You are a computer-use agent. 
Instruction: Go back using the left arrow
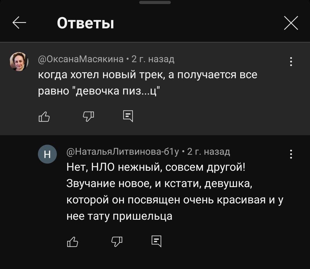19,23
